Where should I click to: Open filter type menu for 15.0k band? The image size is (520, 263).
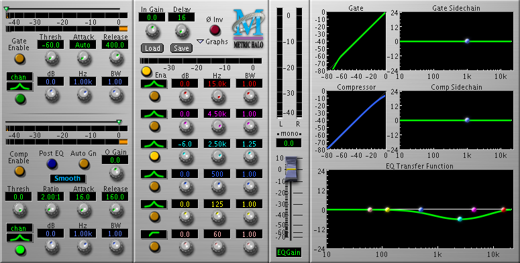[154, 84]
